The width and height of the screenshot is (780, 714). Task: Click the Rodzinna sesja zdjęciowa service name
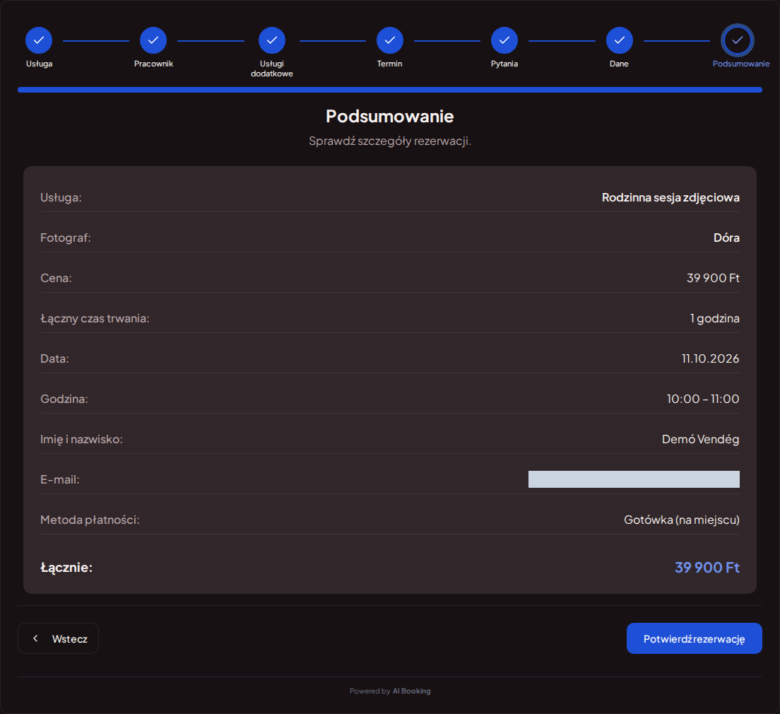coord(670,198)
